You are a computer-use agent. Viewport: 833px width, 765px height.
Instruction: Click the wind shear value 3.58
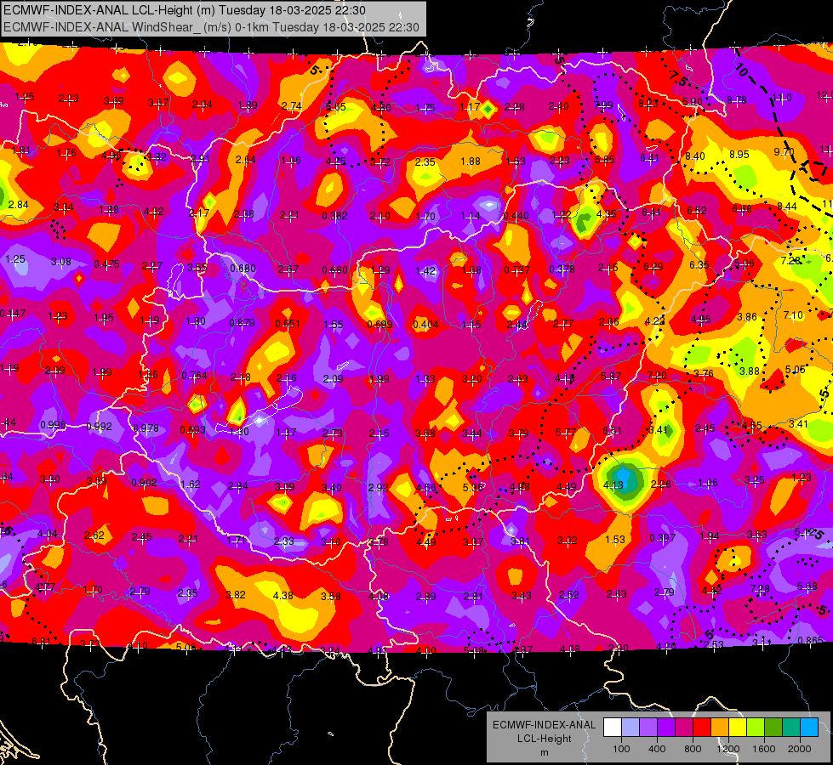click(x=330, y=596)
